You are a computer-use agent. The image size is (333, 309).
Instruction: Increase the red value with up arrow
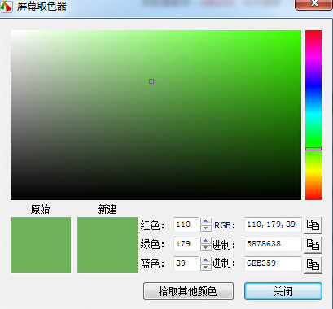206,221
